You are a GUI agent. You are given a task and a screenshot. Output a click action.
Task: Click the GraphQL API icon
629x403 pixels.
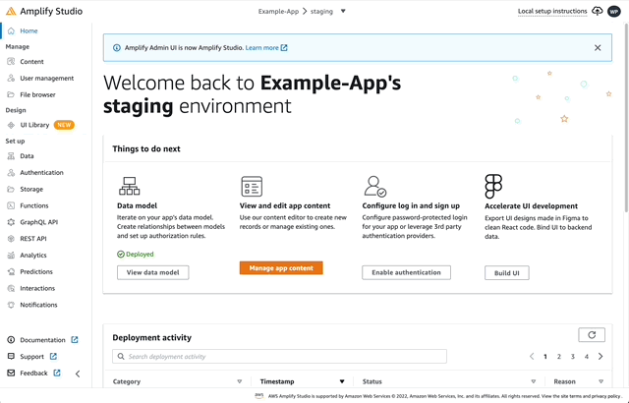tap(11, 222)
